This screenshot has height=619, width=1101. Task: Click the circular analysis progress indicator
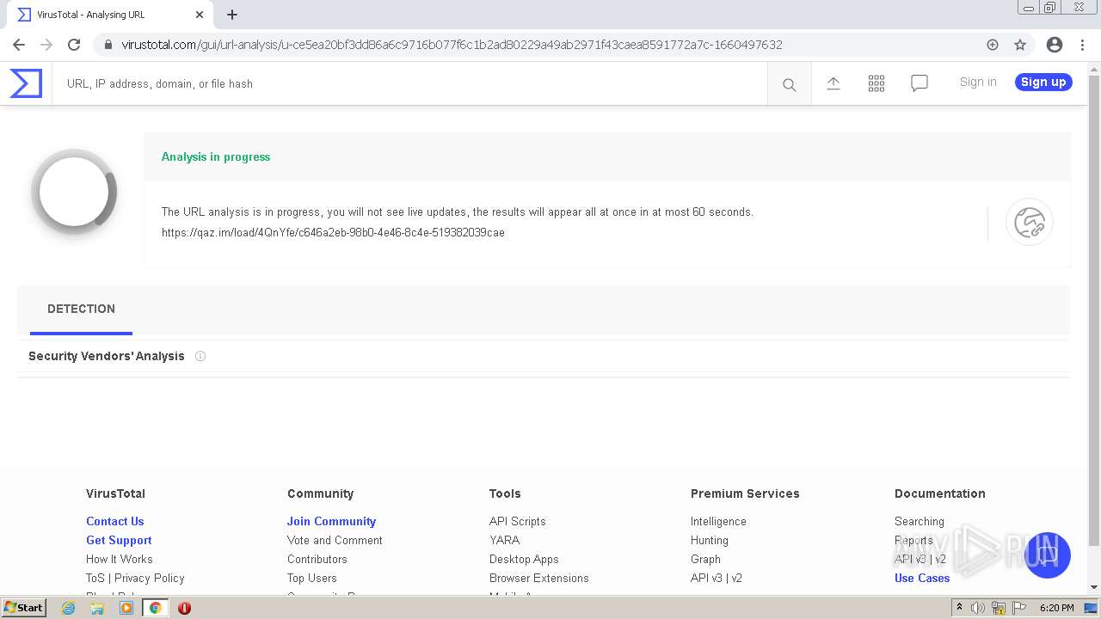tap(74, 192)
